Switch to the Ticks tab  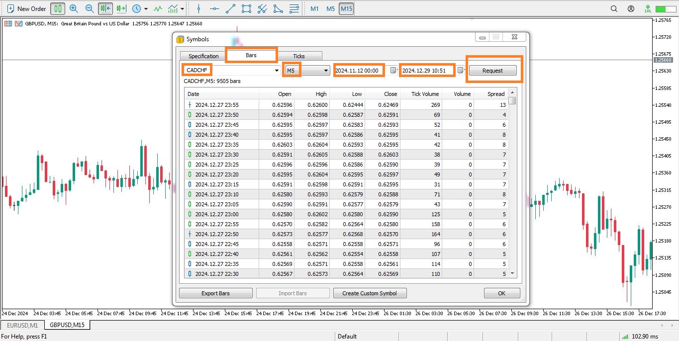coord(299,56)
